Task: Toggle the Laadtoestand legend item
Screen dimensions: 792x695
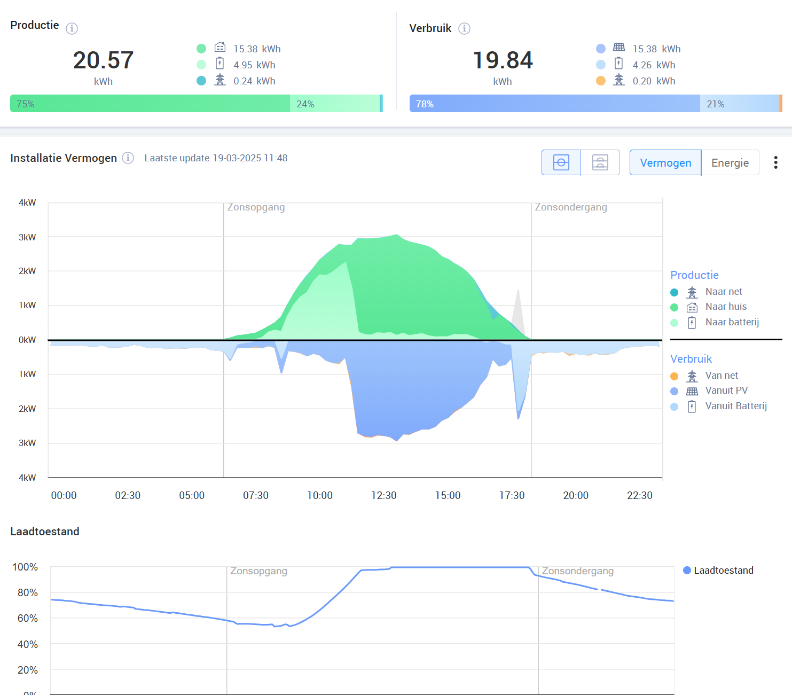Action: tap(723, 571)
